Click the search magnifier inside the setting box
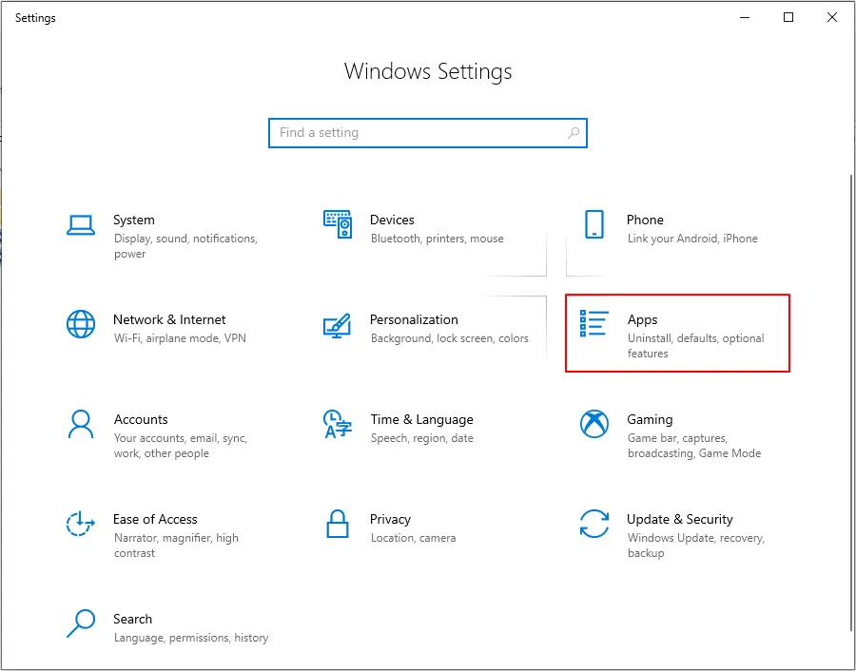Viewport: 856px width, 671px height. (574, 133)
